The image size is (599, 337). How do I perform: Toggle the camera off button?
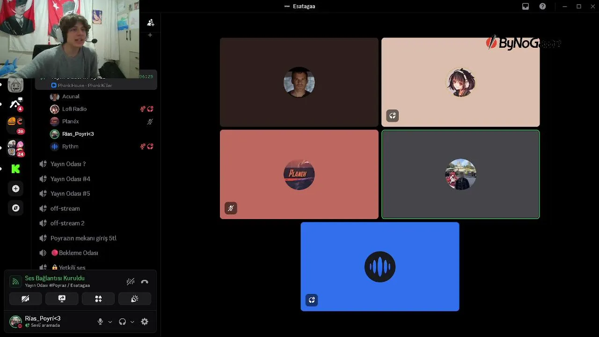click(x=25, y=299)
